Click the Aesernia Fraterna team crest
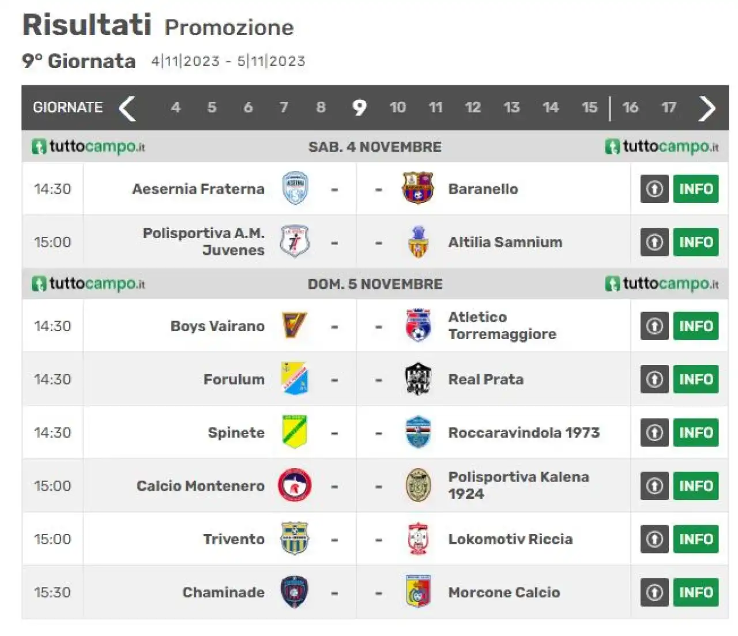The width and height of the screenshot is (738, 636). click(x=295, y=189)
